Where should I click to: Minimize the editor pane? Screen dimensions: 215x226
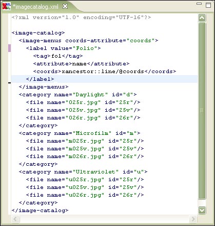pyautogui.click(x=199, y=4)
